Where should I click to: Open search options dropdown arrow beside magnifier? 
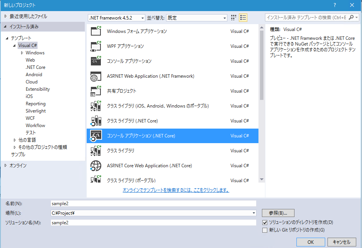(357, 17)
